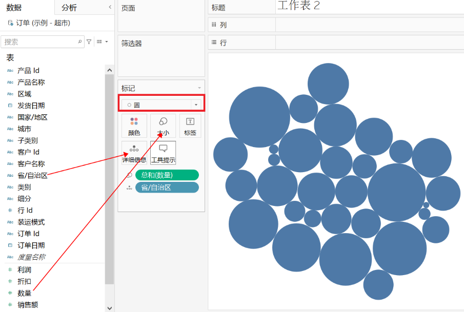This screenshot has width=464, height=312.
Task: Collapse the data pane with the chevron
Action: 110,7
